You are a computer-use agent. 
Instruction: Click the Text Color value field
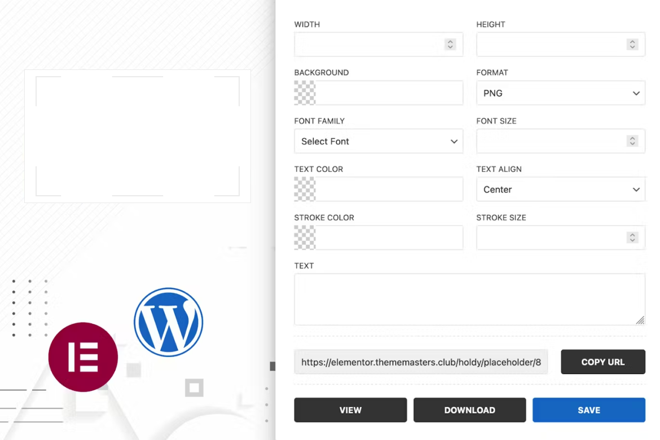(x=389, y=189)
